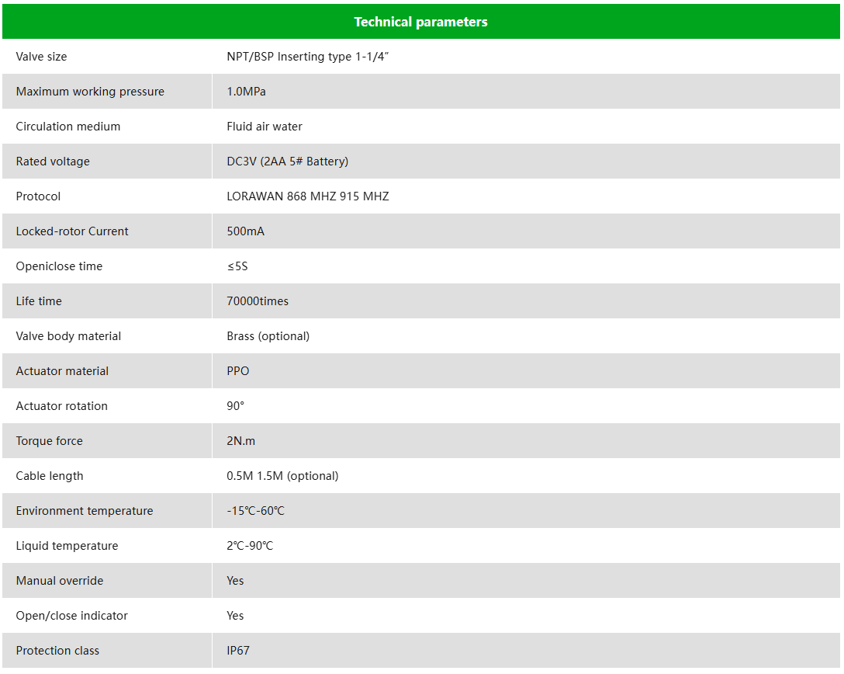The image size is (844, 674).
Task: Select the Life time 70000times value
Action: (x=258, y=301)
